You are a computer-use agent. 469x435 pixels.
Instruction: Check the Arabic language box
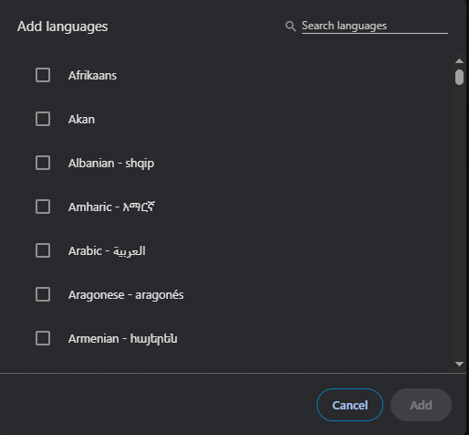[43, 250]
